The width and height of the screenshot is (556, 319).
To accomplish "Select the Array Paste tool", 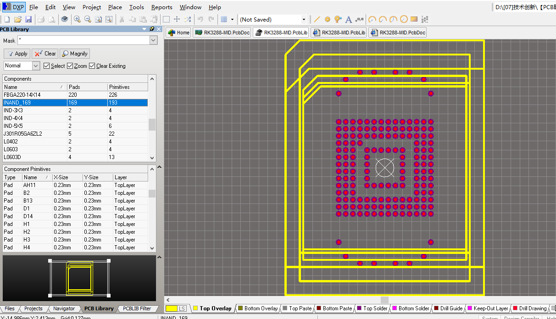I will click(x=425, y=19).
